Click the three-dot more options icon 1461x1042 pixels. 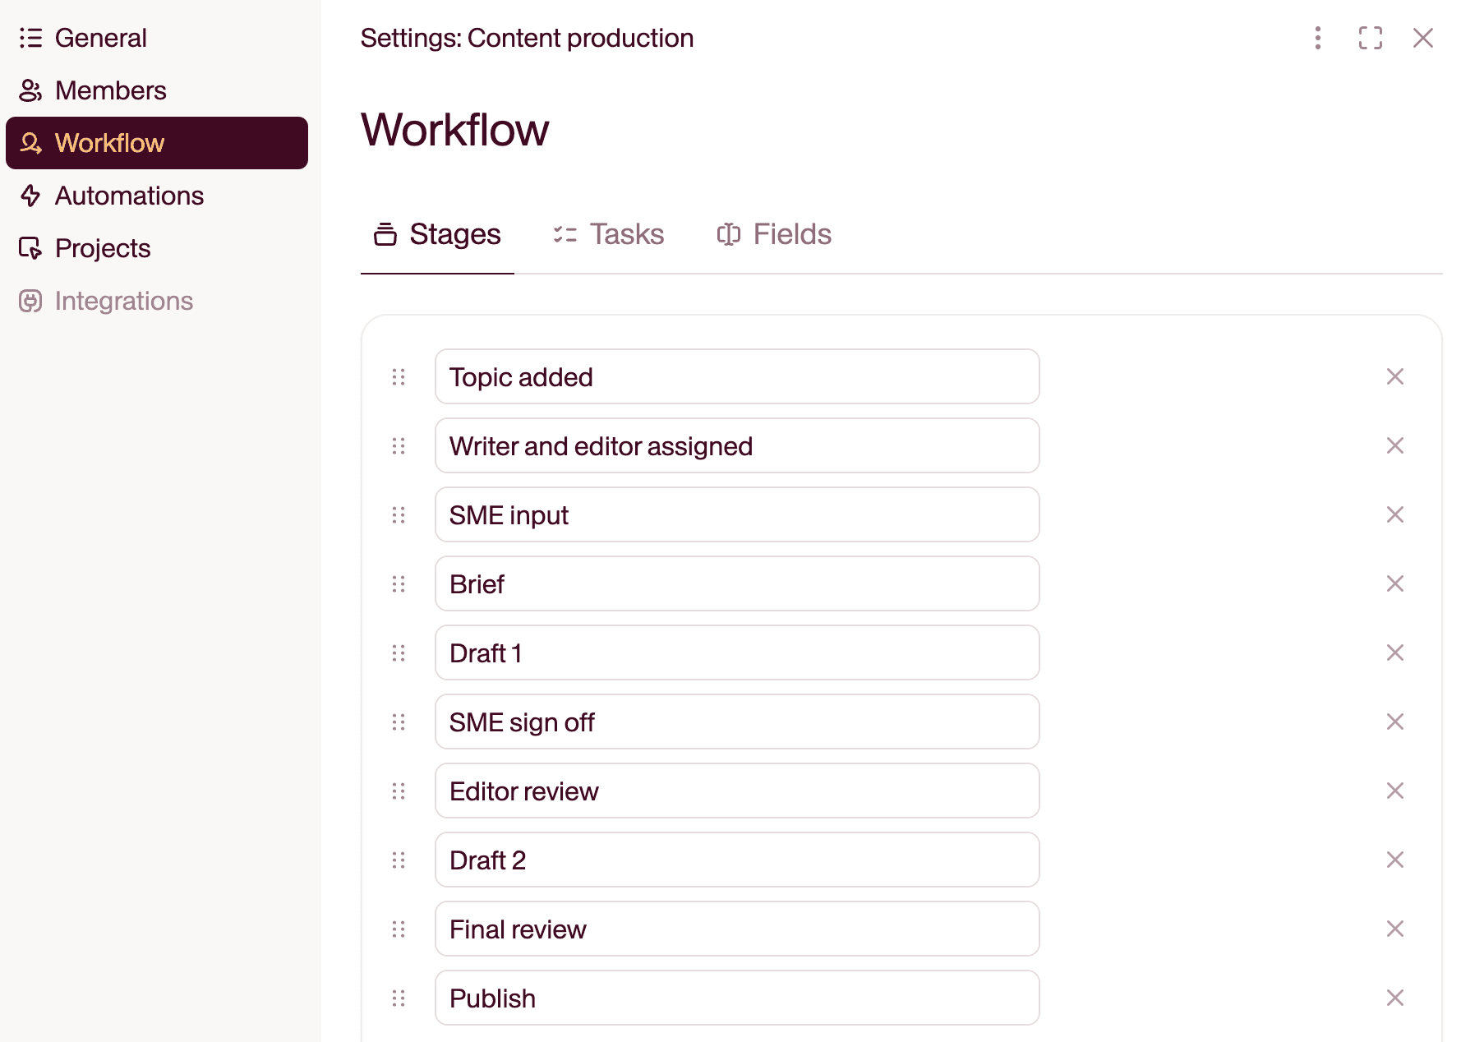pyautogui.click(x=1317, y=38)
